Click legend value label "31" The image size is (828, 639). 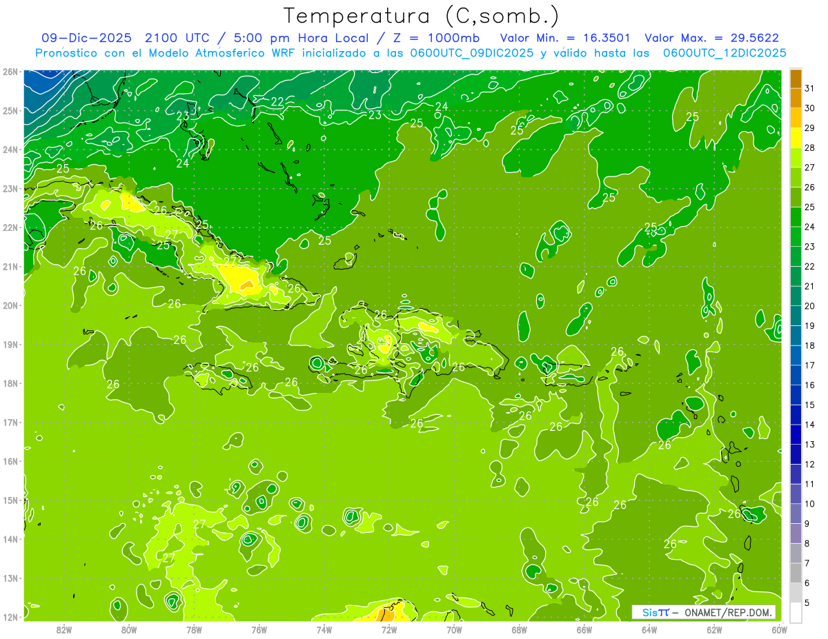810,88
